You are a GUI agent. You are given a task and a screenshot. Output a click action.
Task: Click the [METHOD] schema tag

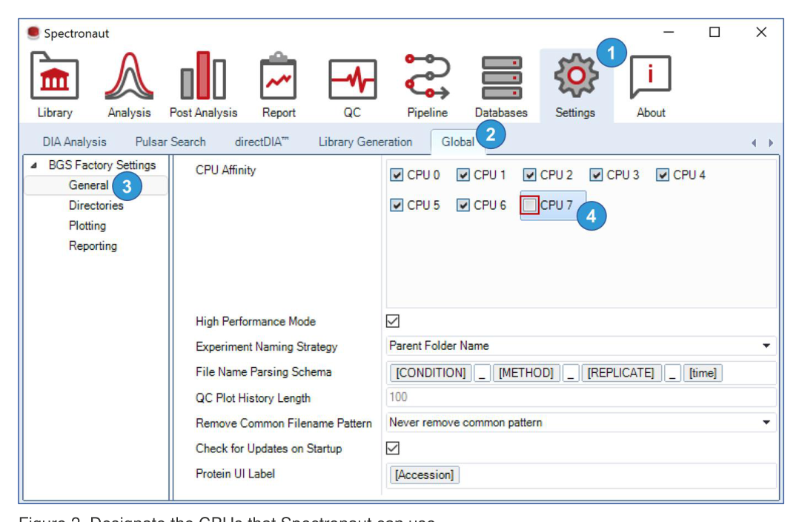click(x=526, y=372)
